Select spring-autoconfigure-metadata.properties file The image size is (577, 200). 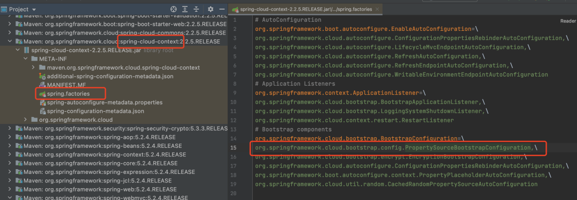coord(105,103)
